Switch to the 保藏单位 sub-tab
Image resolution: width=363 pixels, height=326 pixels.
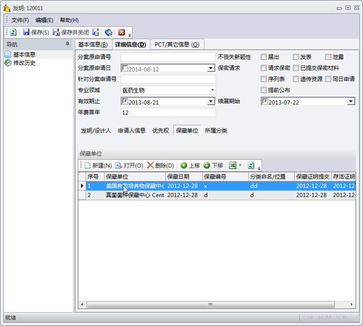(187, 131)
